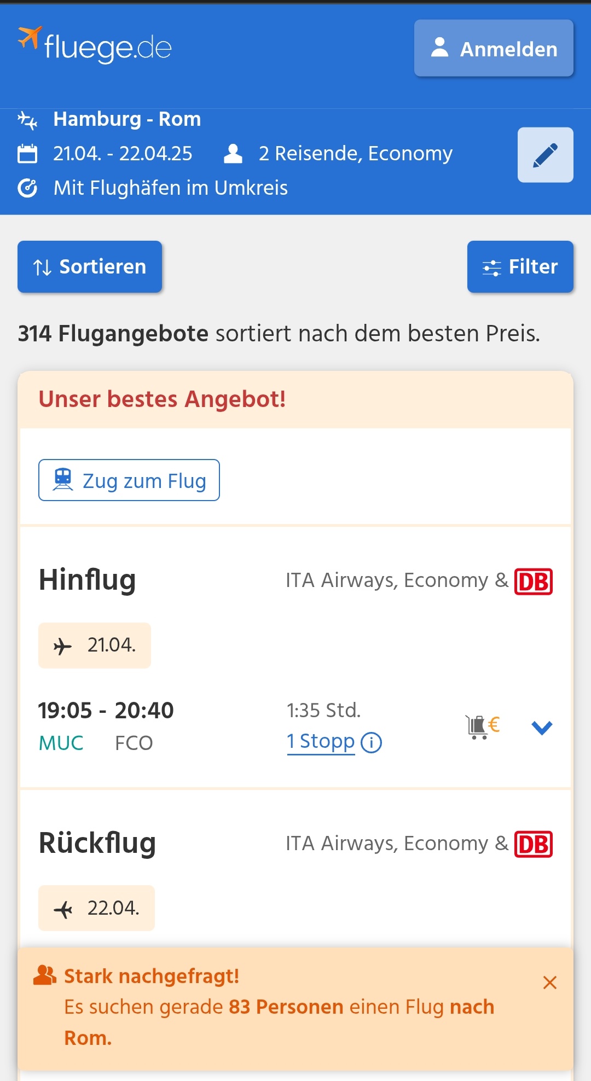Open the Filter options

[x=520, y=267]
